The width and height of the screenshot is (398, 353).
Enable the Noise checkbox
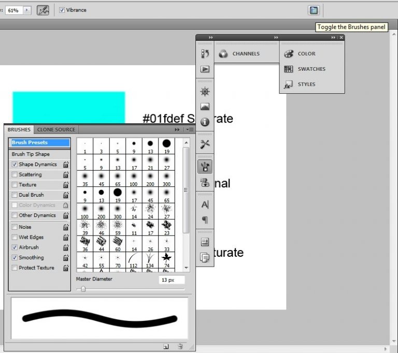point(15,227)
